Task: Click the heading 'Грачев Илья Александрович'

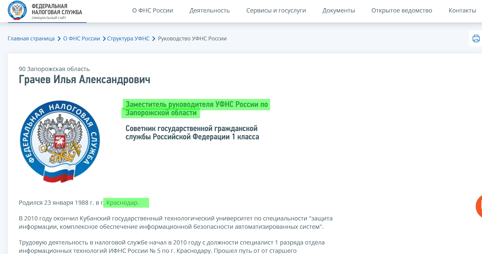Action: [x=84, y=80]
